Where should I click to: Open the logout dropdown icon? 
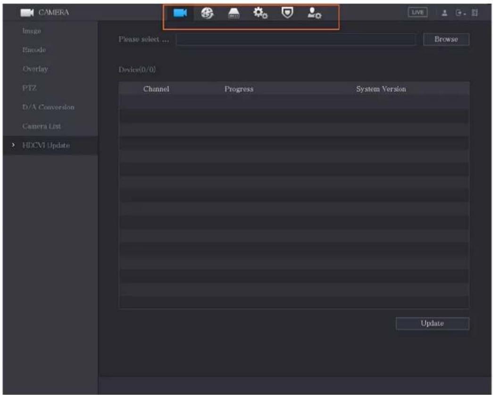click(x=460, y=13)
